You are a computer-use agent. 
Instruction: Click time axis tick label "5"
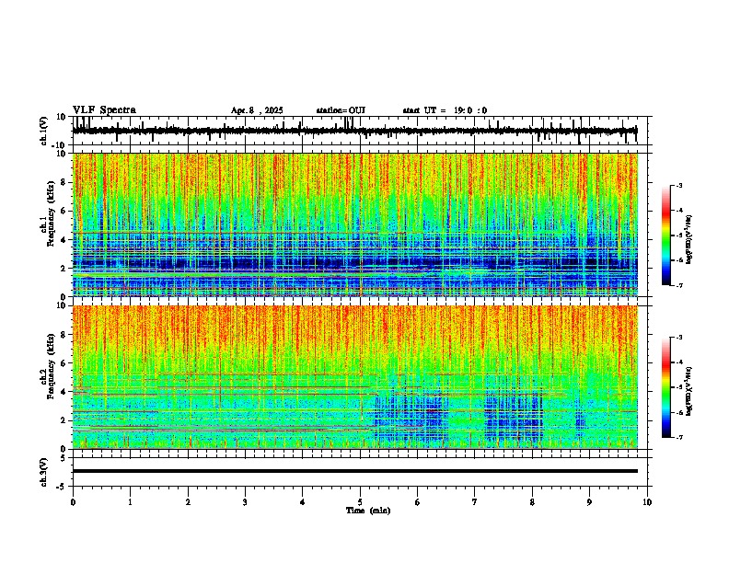pos(360,502)
